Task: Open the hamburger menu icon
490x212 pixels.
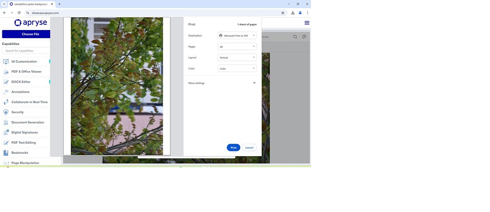Action: [307, 23]
